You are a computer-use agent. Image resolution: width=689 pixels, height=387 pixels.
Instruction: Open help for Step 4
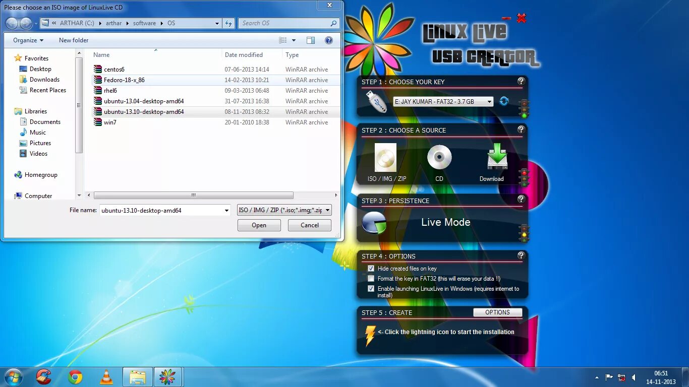[x=521, y=255]
